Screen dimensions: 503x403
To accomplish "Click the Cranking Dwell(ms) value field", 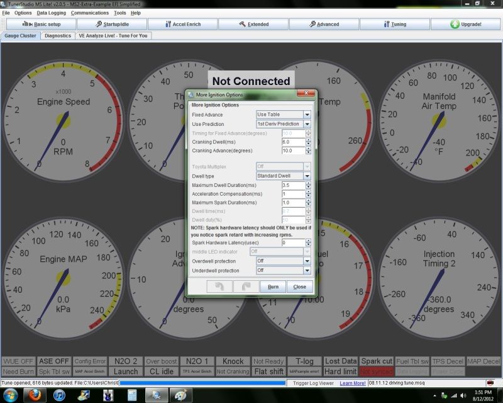I will [294, 142].
